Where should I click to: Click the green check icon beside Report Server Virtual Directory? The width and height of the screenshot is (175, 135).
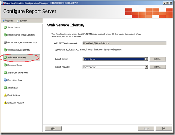[5, 35]
